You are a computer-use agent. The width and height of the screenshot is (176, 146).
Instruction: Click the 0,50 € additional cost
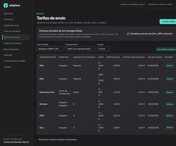point(142,128)
